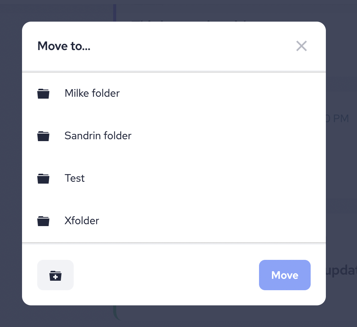Click footer space between new-folder and Move

tap(166, 275)
